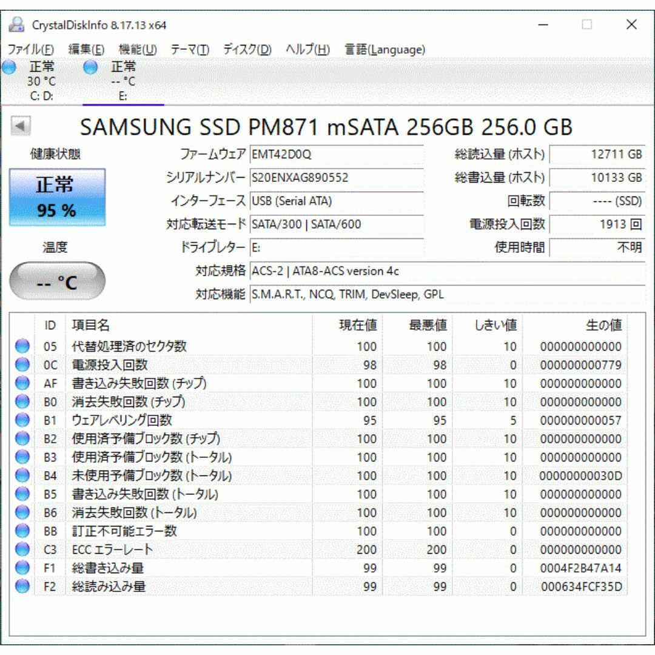This screenshot has width=655, height=655.
Task: Click status orb for attribute C3
Action: click(22, 549)
